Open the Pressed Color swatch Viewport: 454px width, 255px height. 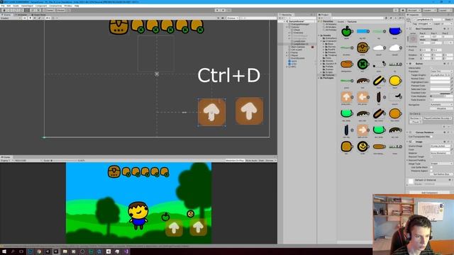pos(440,86)
